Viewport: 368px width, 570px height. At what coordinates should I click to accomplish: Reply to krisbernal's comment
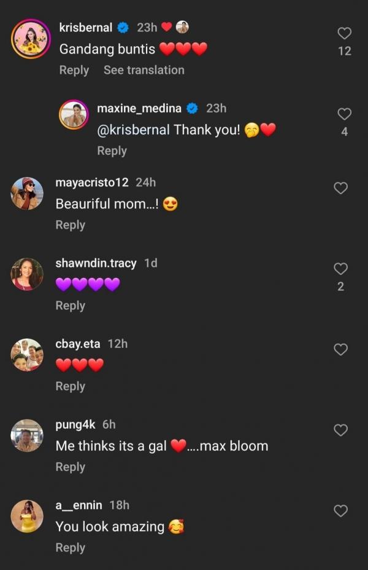click(74, 70)
